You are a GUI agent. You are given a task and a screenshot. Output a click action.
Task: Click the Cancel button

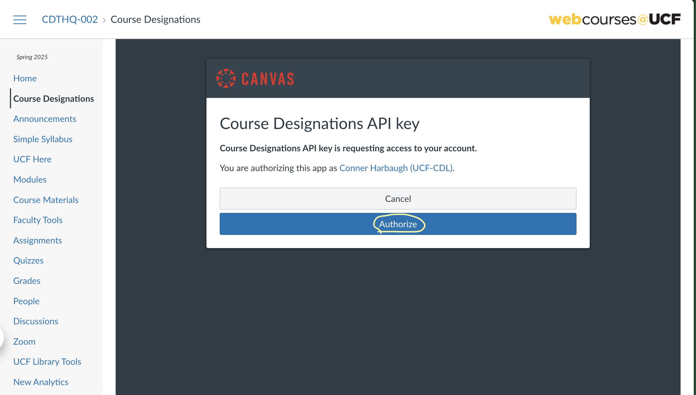pos(398,199)
